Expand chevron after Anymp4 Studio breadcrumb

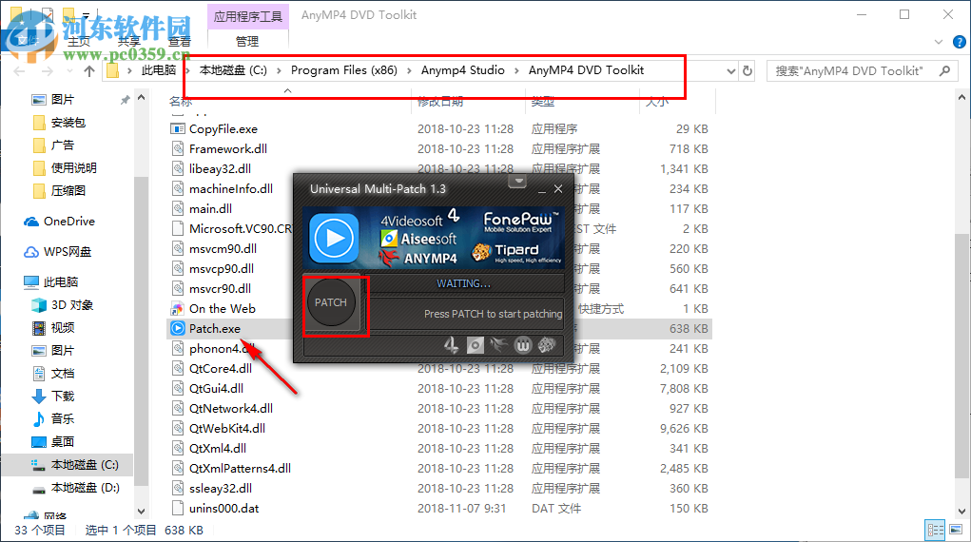click(516, 70)
